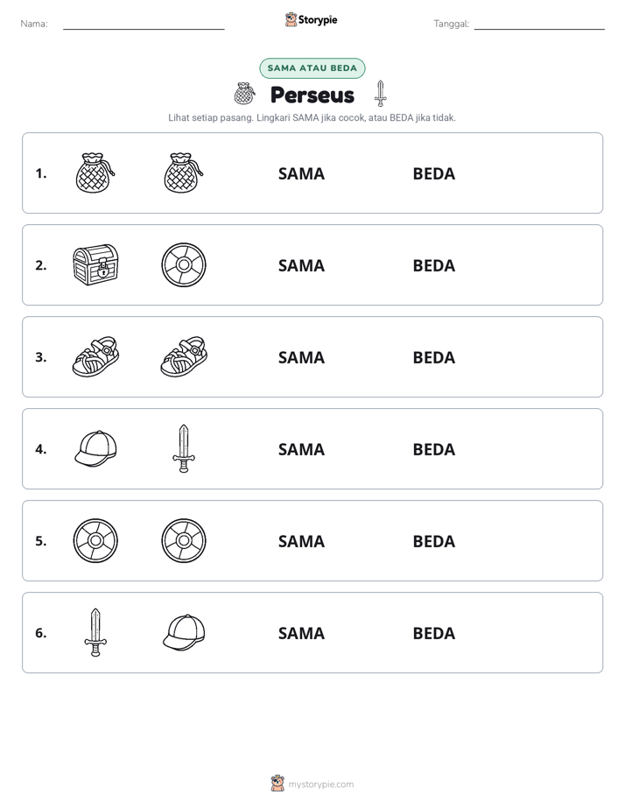The width and height of the screenshot is (625, 809).
Task: Select SAMA for row 3
Action: (x=301, y=357)
